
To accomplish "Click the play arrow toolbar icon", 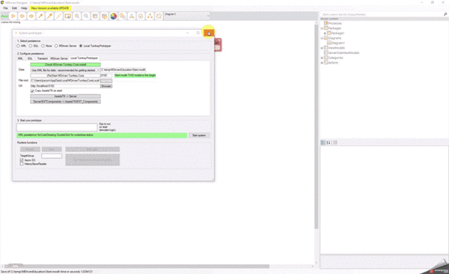I will (13, 16).
